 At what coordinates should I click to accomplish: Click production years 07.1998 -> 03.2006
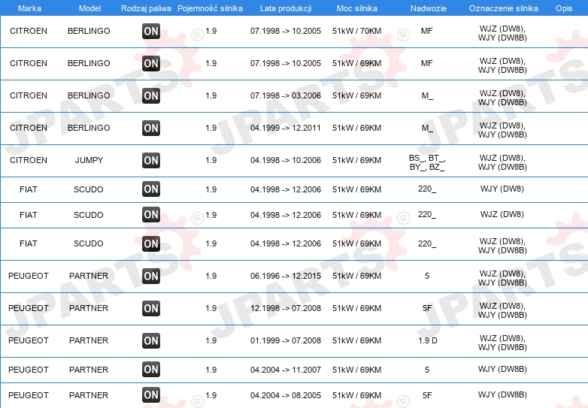click(x=286, y=95)
